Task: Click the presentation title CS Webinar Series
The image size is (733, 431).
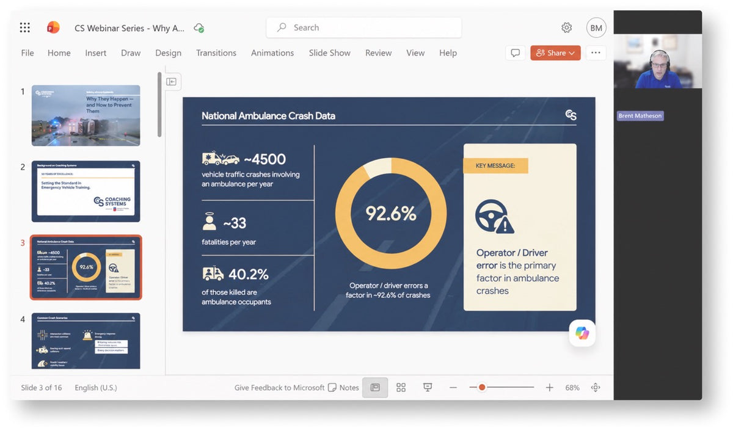Action: pos(129,27)
